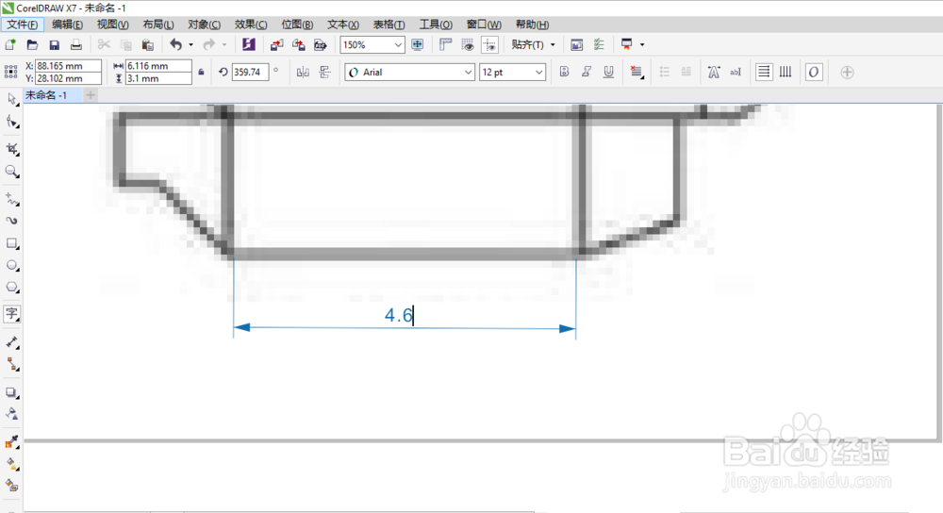943x513 pixels.
Task: Select the Rectangle tool
Action: point(12,243)
